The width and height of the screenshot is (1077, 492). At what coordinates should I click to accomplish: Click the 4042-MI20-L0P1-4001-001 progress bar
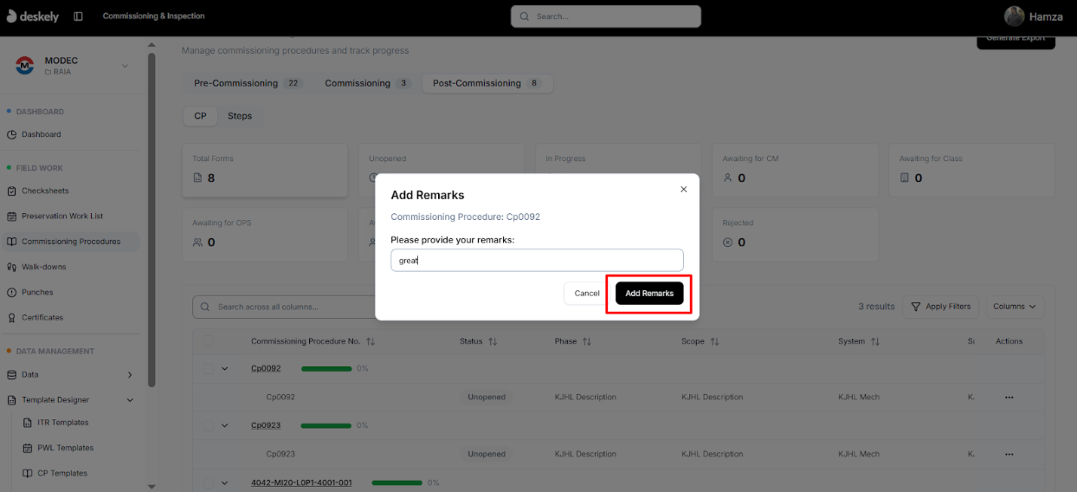(397, 482)
